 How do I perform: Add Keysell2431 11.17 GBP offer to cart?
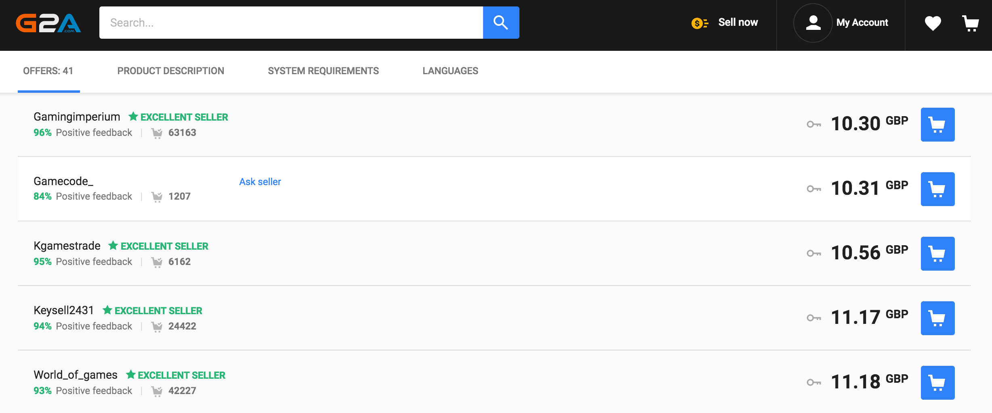(937, 318)
